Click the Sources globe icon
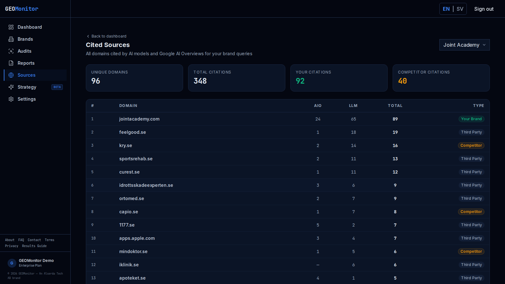The width and height of the screenshot is (505, 284). [x=11, y=75]
